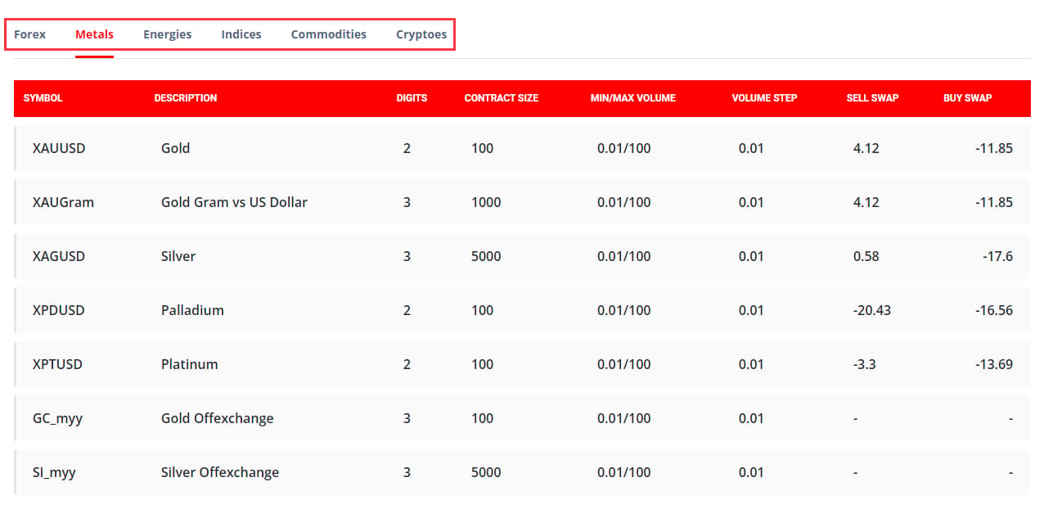
Task: Click contract size 5000 in SI_myy row
Action: click(486, 472)
